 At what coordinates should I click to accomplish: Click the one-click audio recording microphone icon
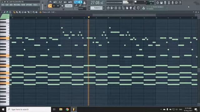(172, 2)
